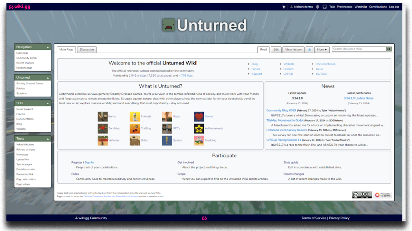Open the Style guide link

pos(291,162)
